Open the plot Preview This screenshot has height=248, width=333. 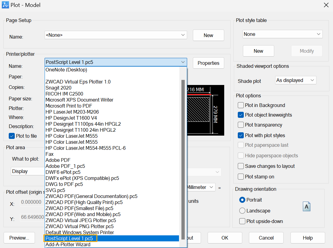point(19,238)
